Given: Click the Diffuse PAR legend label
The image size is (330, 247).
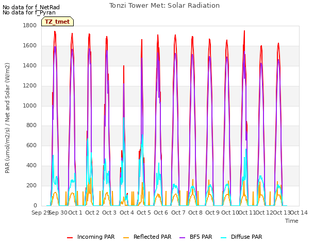Looking at the screenshot, I should [x=246, y=237].
